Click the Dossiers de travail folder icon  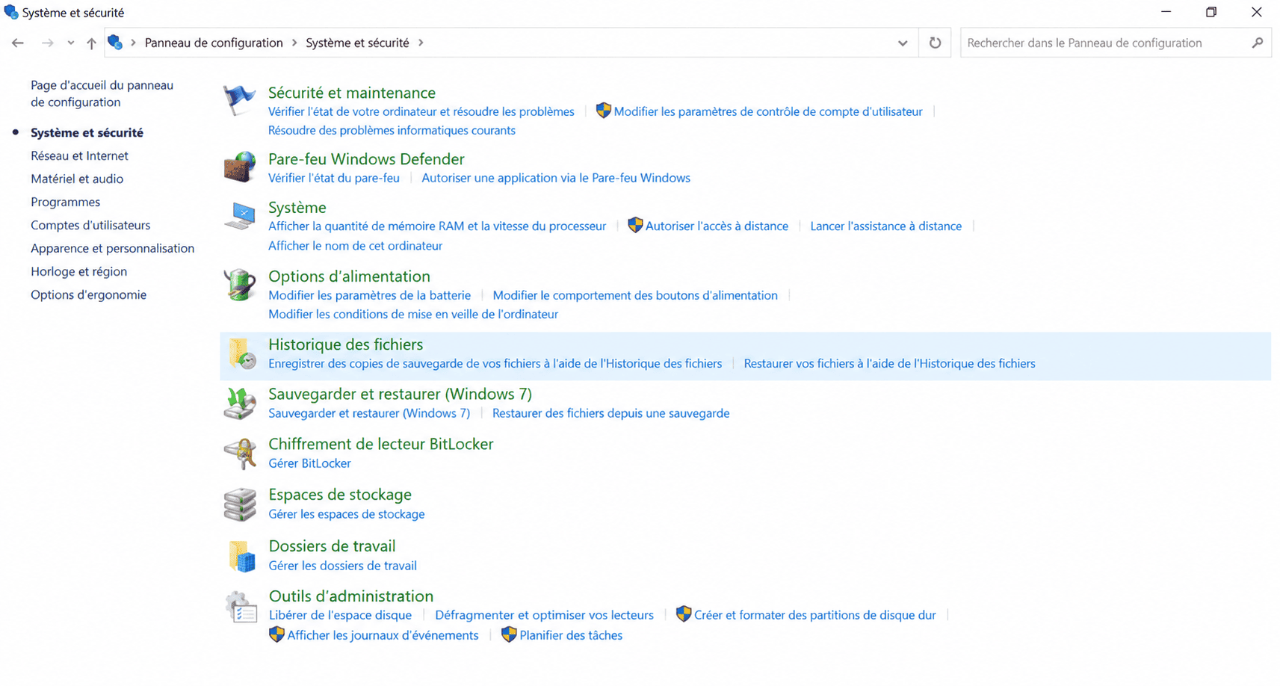pyautogui.click(x=241, y=556)
